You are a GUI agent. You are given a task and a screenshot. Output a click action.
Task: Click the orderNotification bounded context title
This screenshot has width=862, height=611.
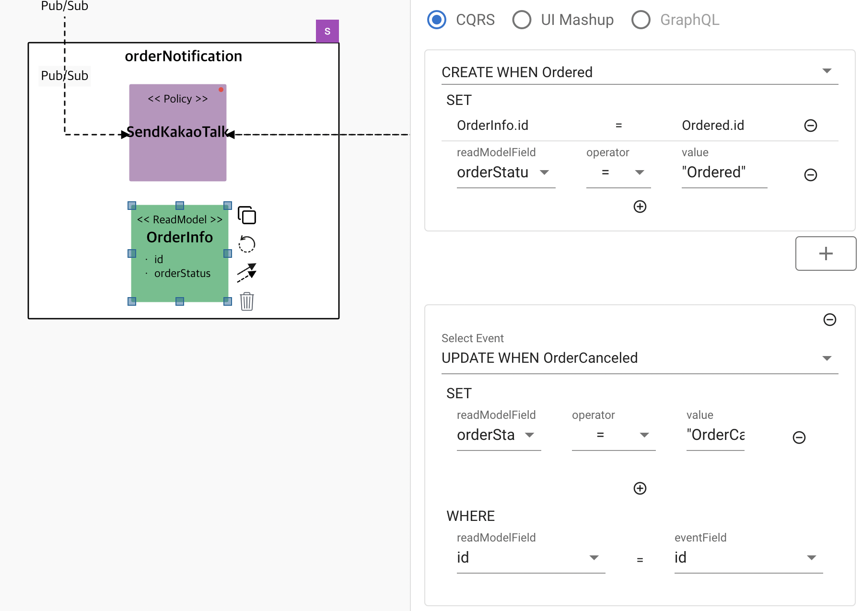point(184,56)
